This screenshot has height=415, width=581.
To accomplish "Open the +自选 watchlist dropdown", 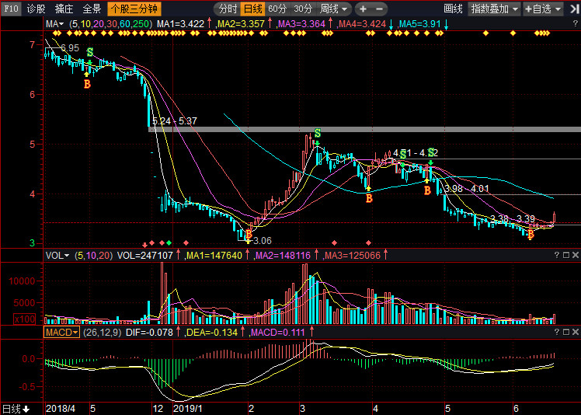I will click(x=541, y=9).
